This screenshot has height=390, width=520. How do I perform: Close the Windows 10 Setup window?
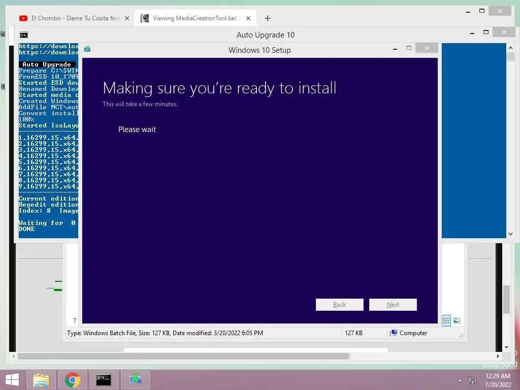coord(427,48)
